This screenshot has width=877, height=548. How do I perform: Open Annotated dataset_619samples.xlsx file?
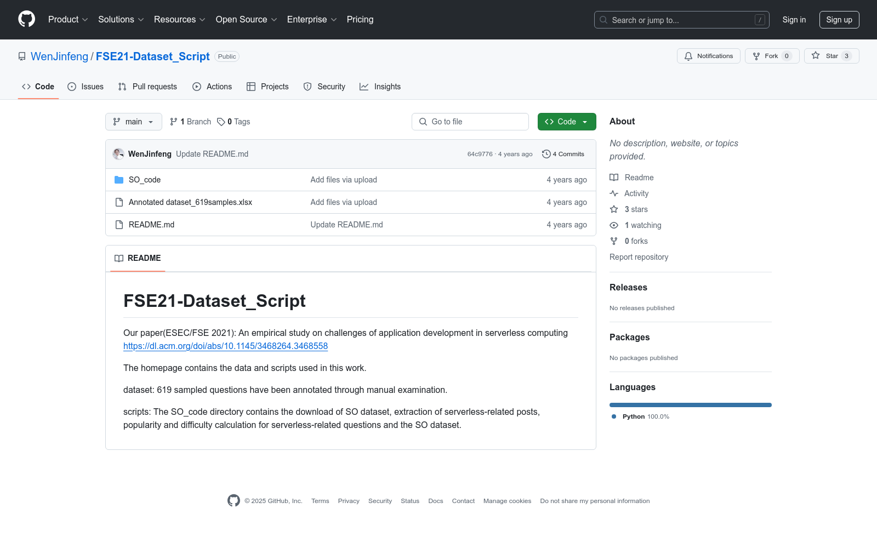click(190, 202)
